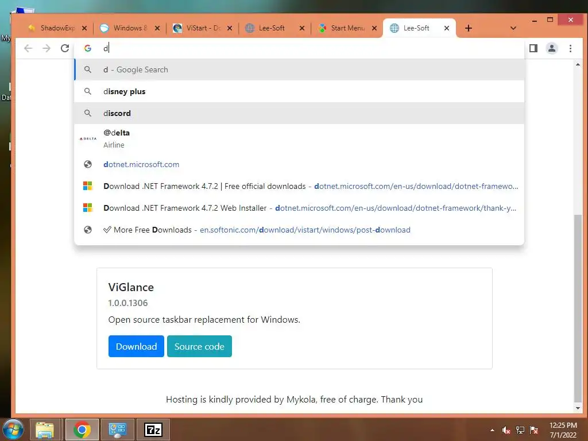
Task: Open the side panel icon
Action: coord(533,48)
